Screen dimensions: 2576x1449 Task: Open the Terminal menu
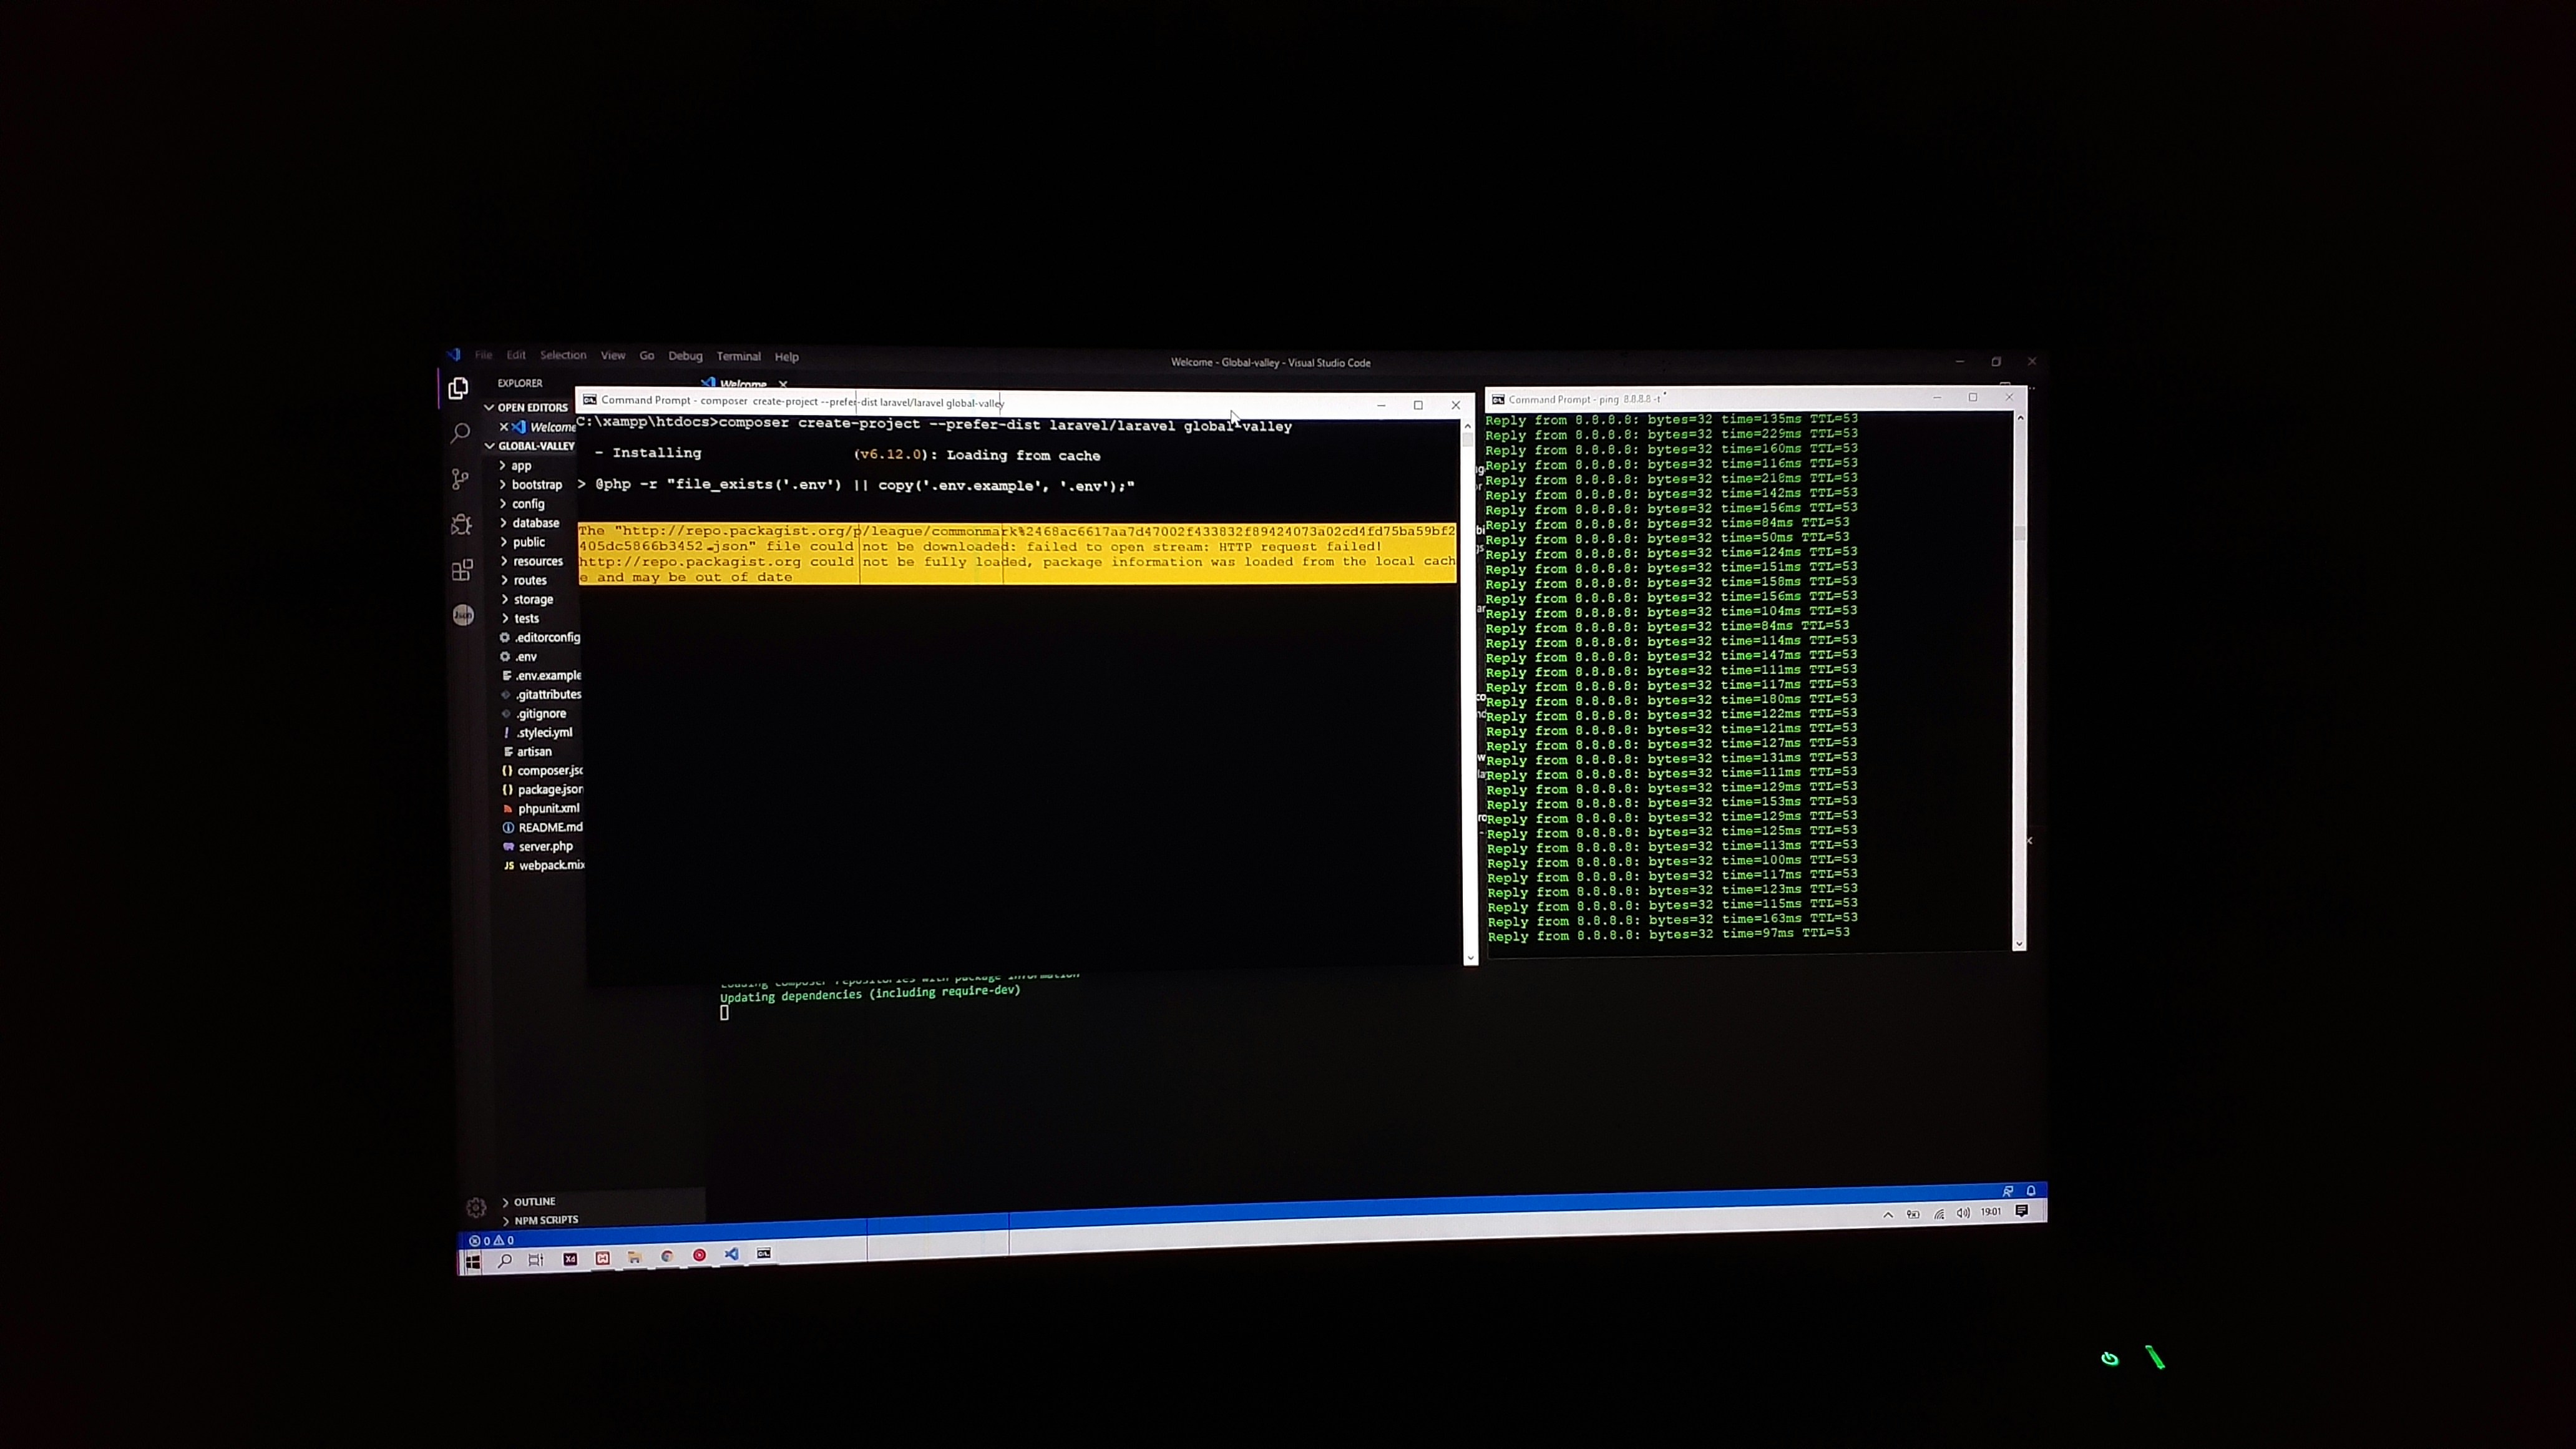[x=738, y=356]
